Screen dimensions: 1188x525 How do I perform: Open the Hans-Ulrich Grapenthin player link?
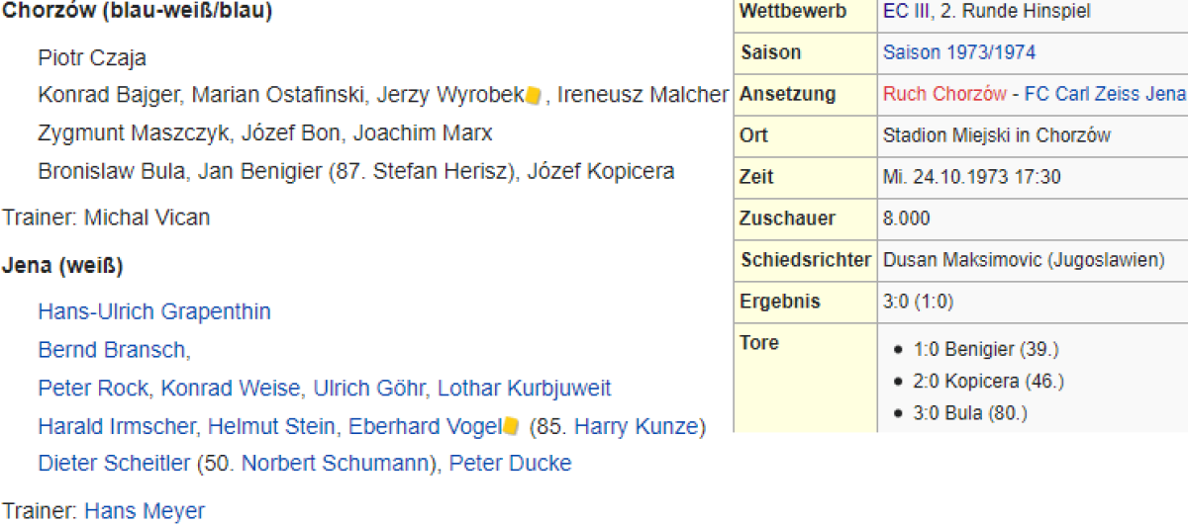point(154,312)
